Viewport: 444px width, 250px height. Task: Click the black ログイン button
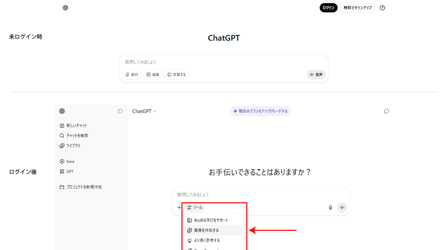pos(328,8)
